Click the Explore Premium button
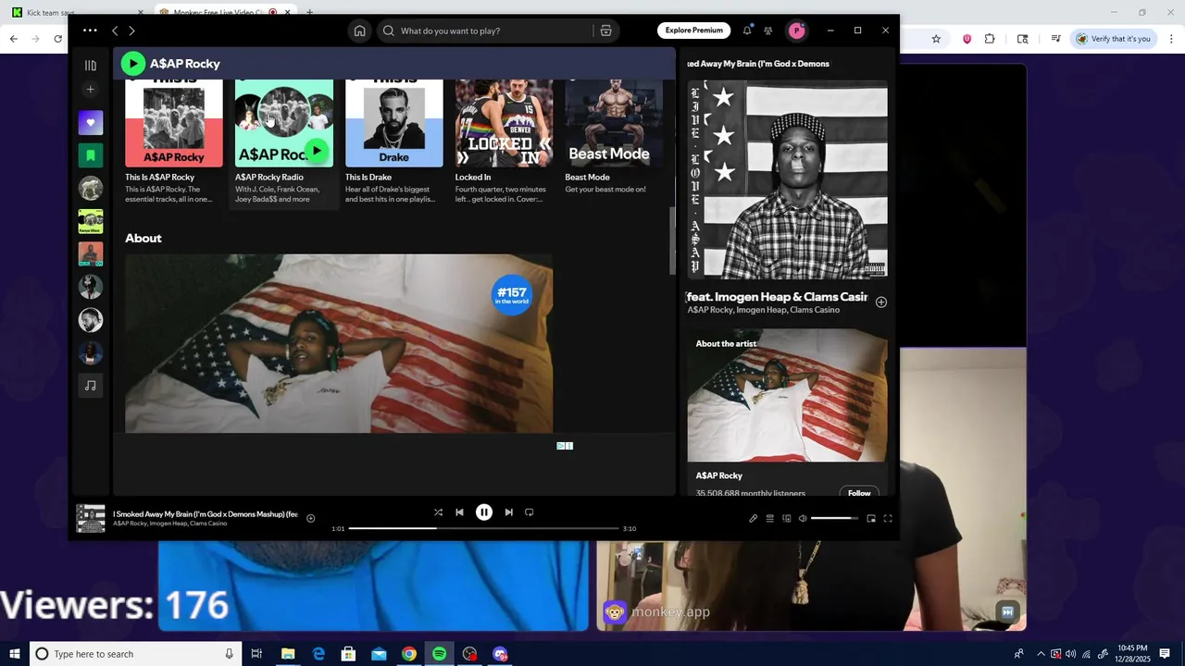The width and height of the screenshot is (1185, 666). point(694,31)
